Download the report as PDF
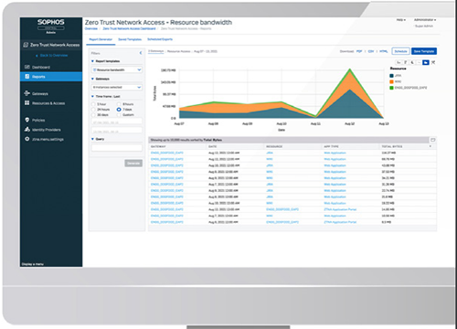457x329 pixels. (359, 51)
